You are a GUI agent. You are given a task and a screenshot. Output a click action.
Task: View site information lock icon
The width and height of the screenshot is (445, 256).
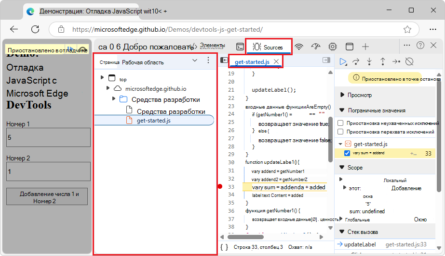[x=61, y=29]
